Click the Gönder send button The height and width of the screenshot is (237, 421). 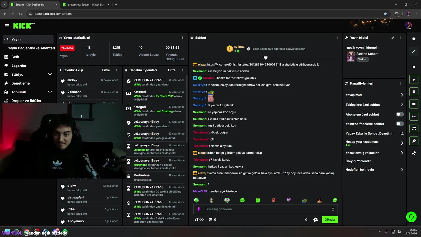[x=330, y=220]
